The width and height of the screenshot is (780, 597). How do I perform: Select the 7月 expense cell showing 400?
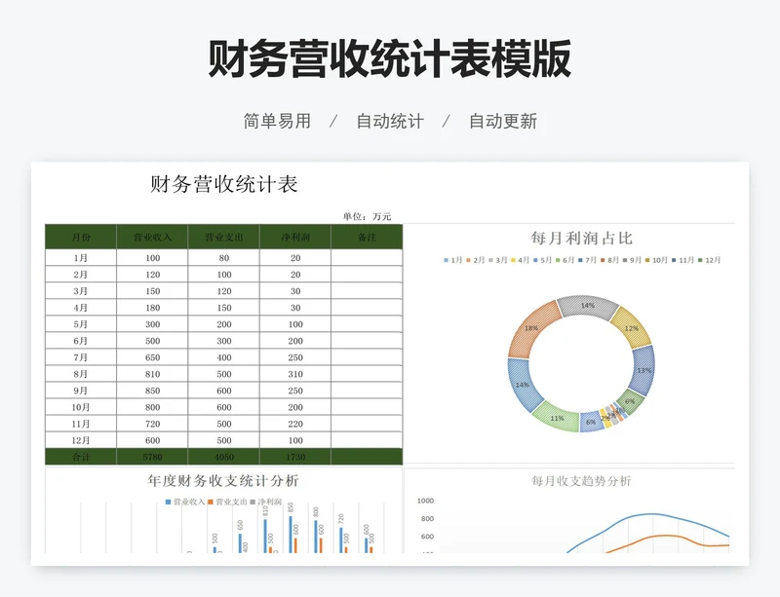pos(224,357)
